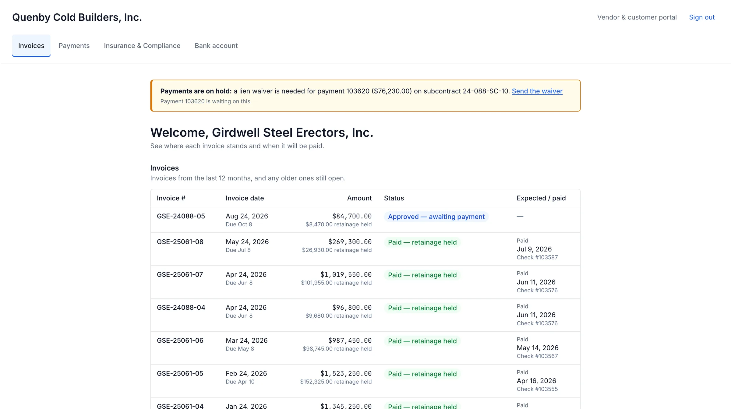Click Check #103555 reference

click(x=537, y=389)
